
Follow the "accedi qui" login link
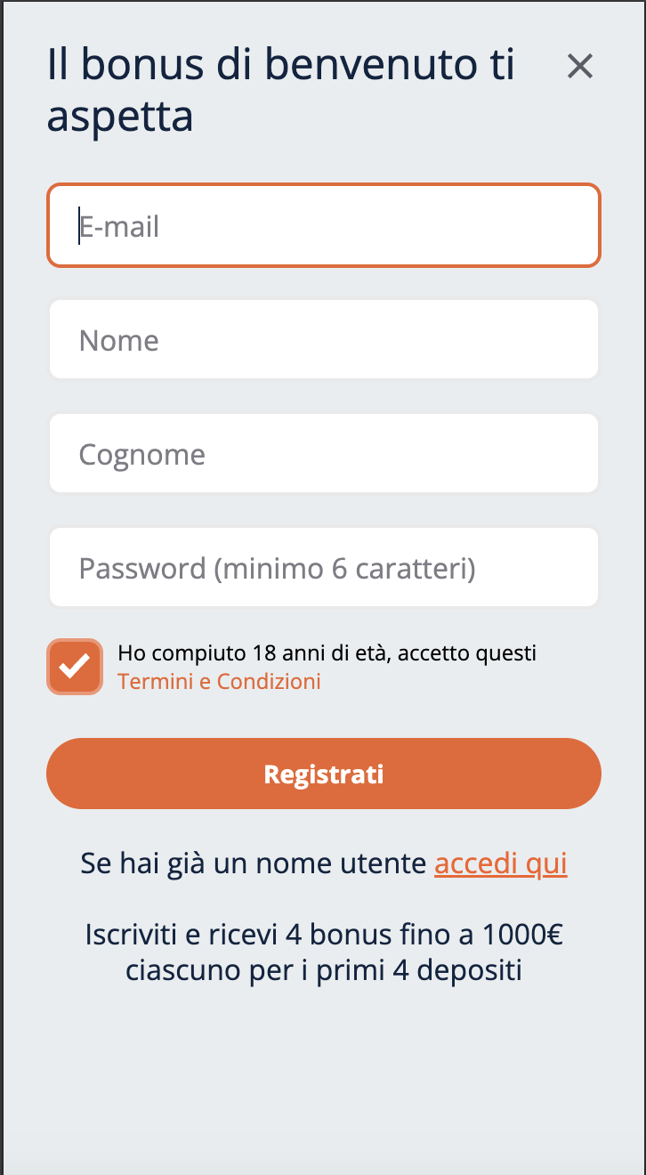500,863
